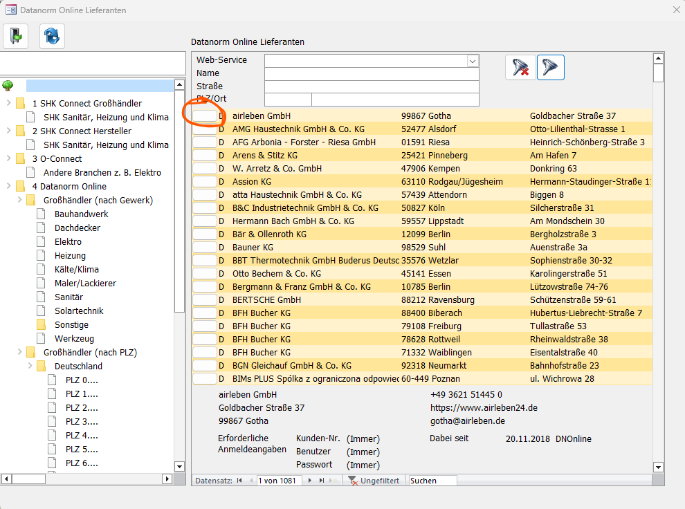The image size is (685, 509).
Task: Click into the Straße filter field
Action: (x=372, y=87)
